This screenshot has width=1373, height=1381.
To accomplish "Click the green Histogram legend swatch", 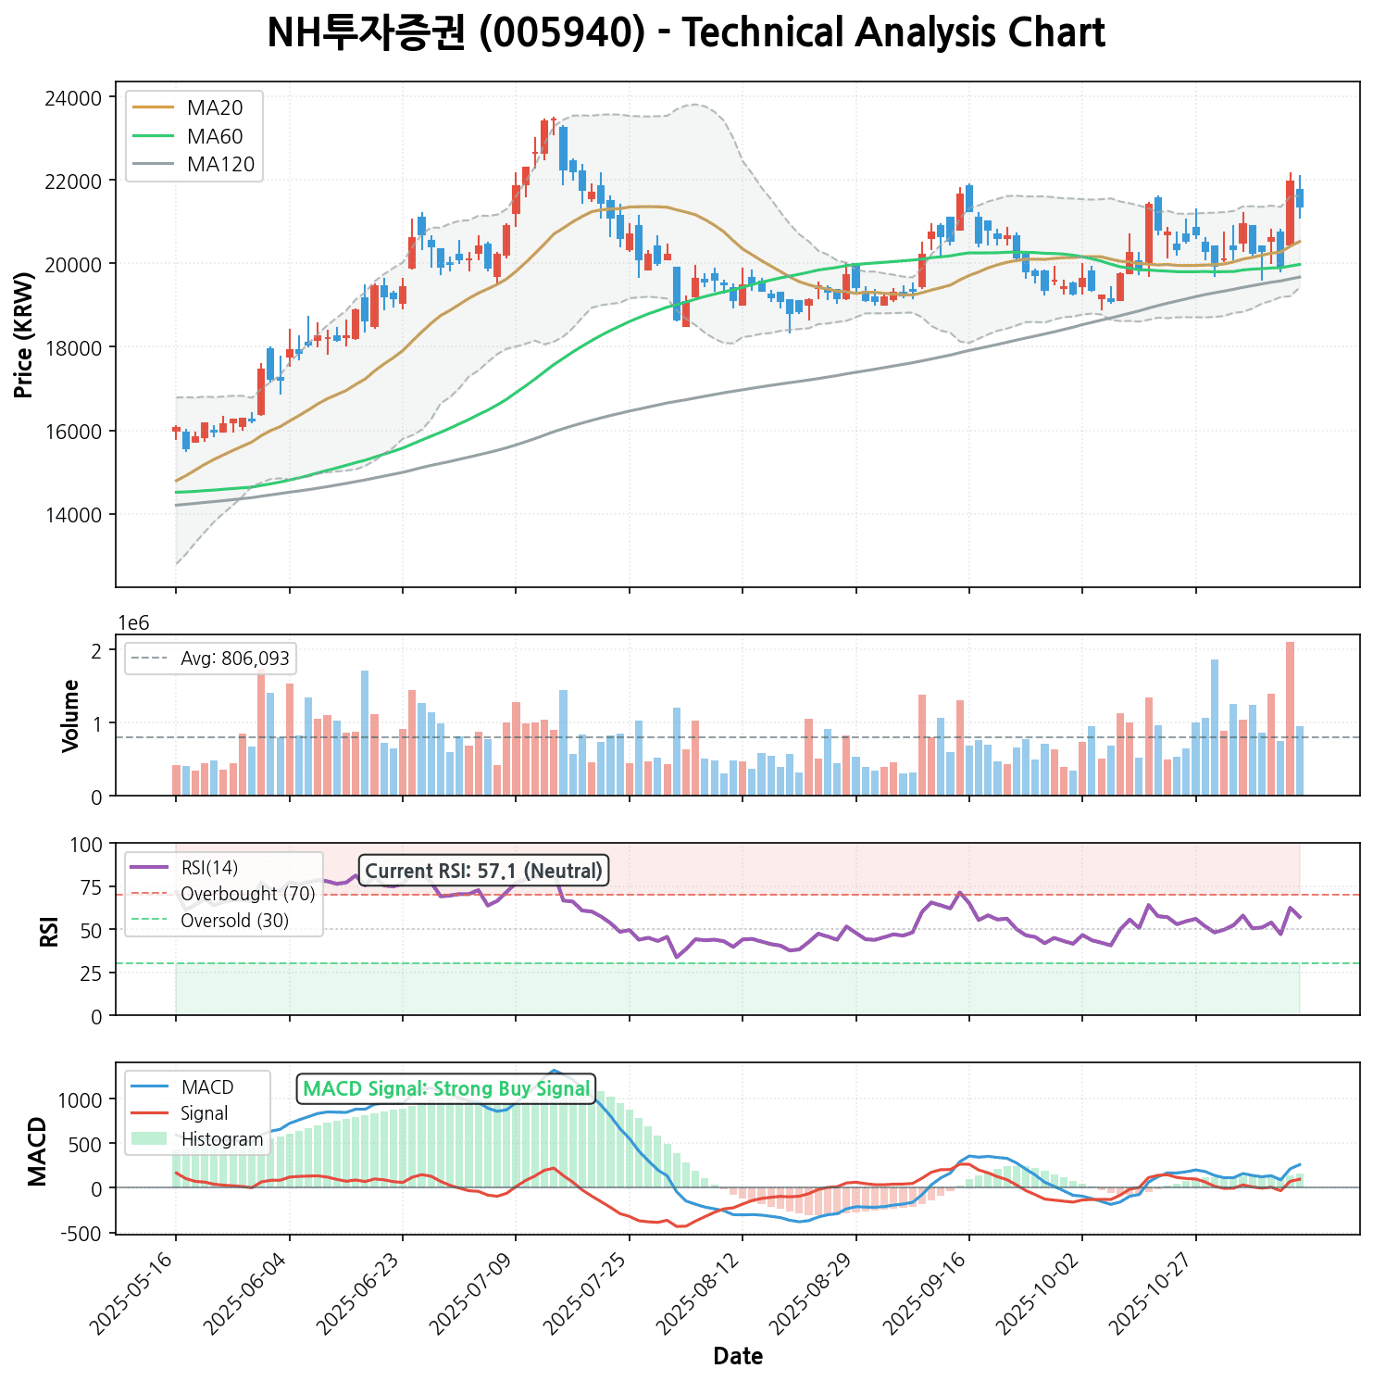I will pos(149,1139).
